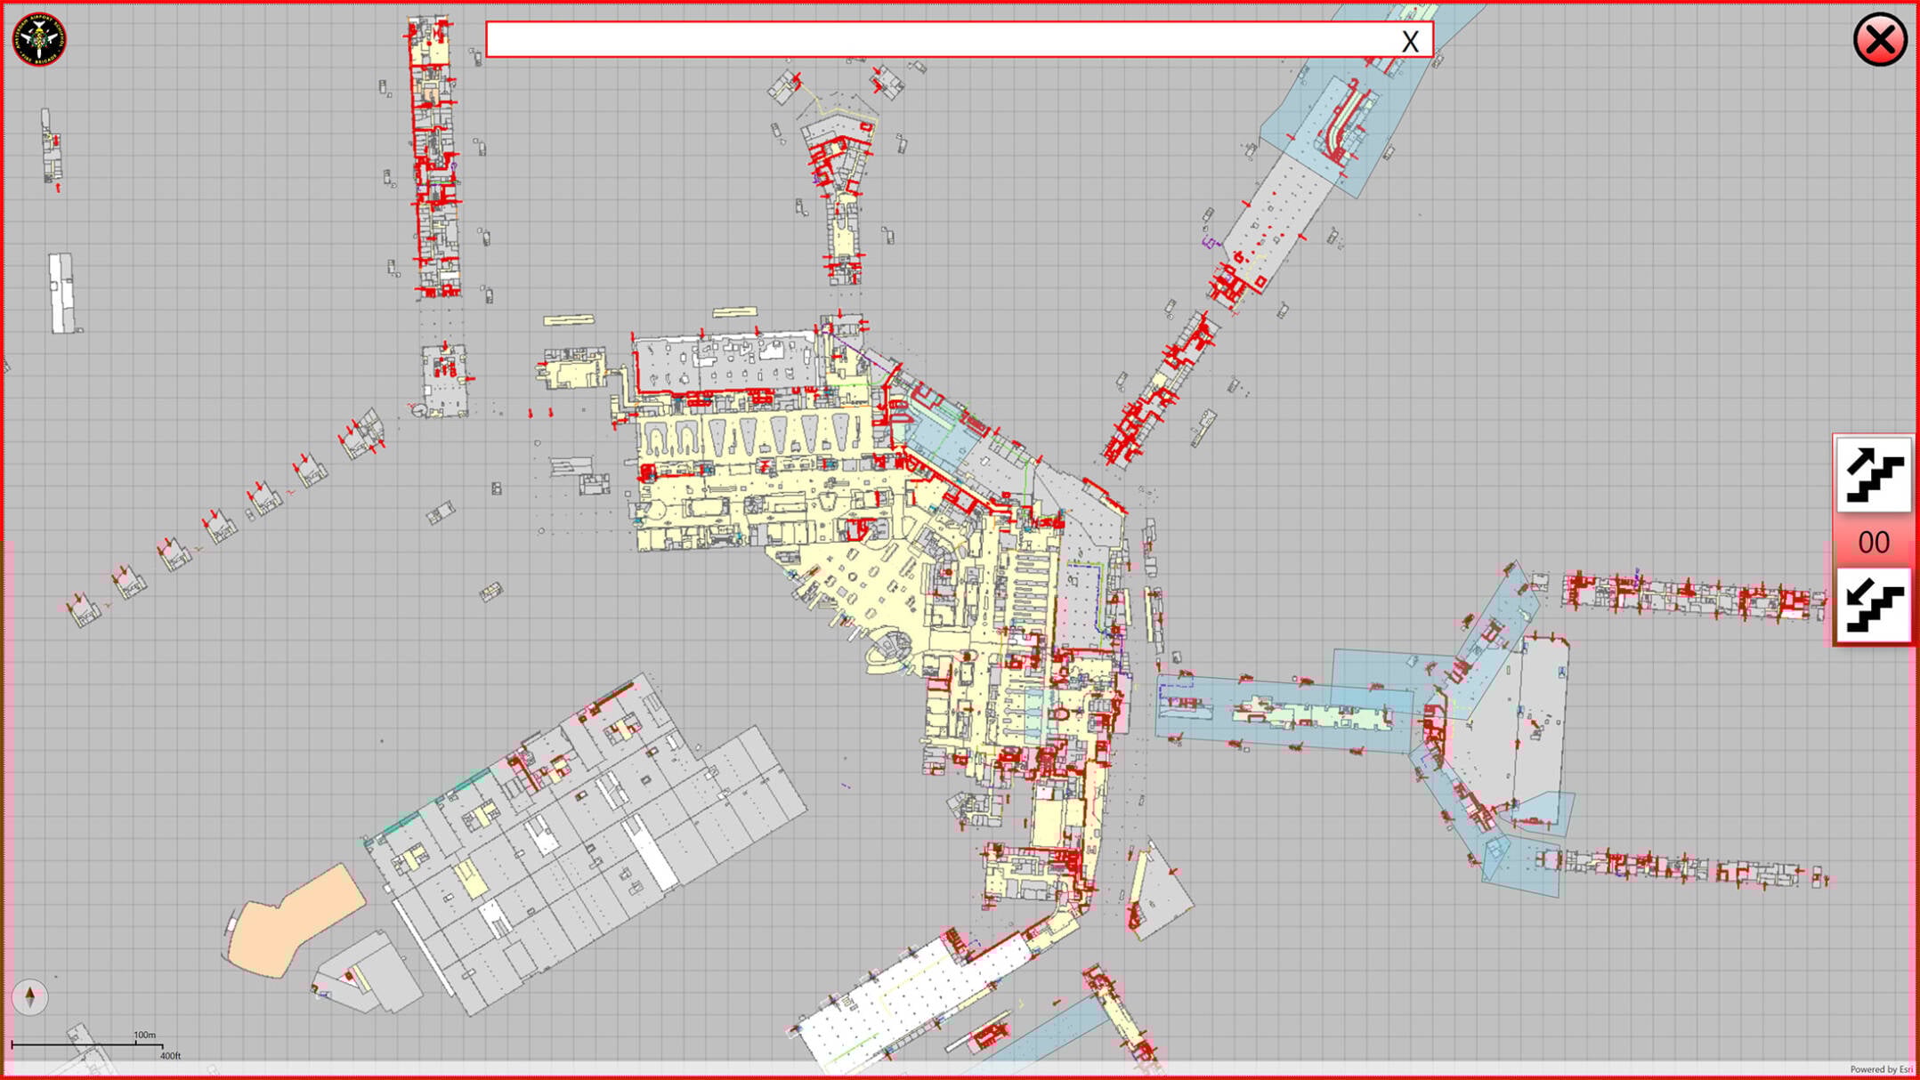The height and width of the screenshot is (1080, 1920).
Task: Go down one floor with stairs-down icon
Action: (x=1873, y=605)
